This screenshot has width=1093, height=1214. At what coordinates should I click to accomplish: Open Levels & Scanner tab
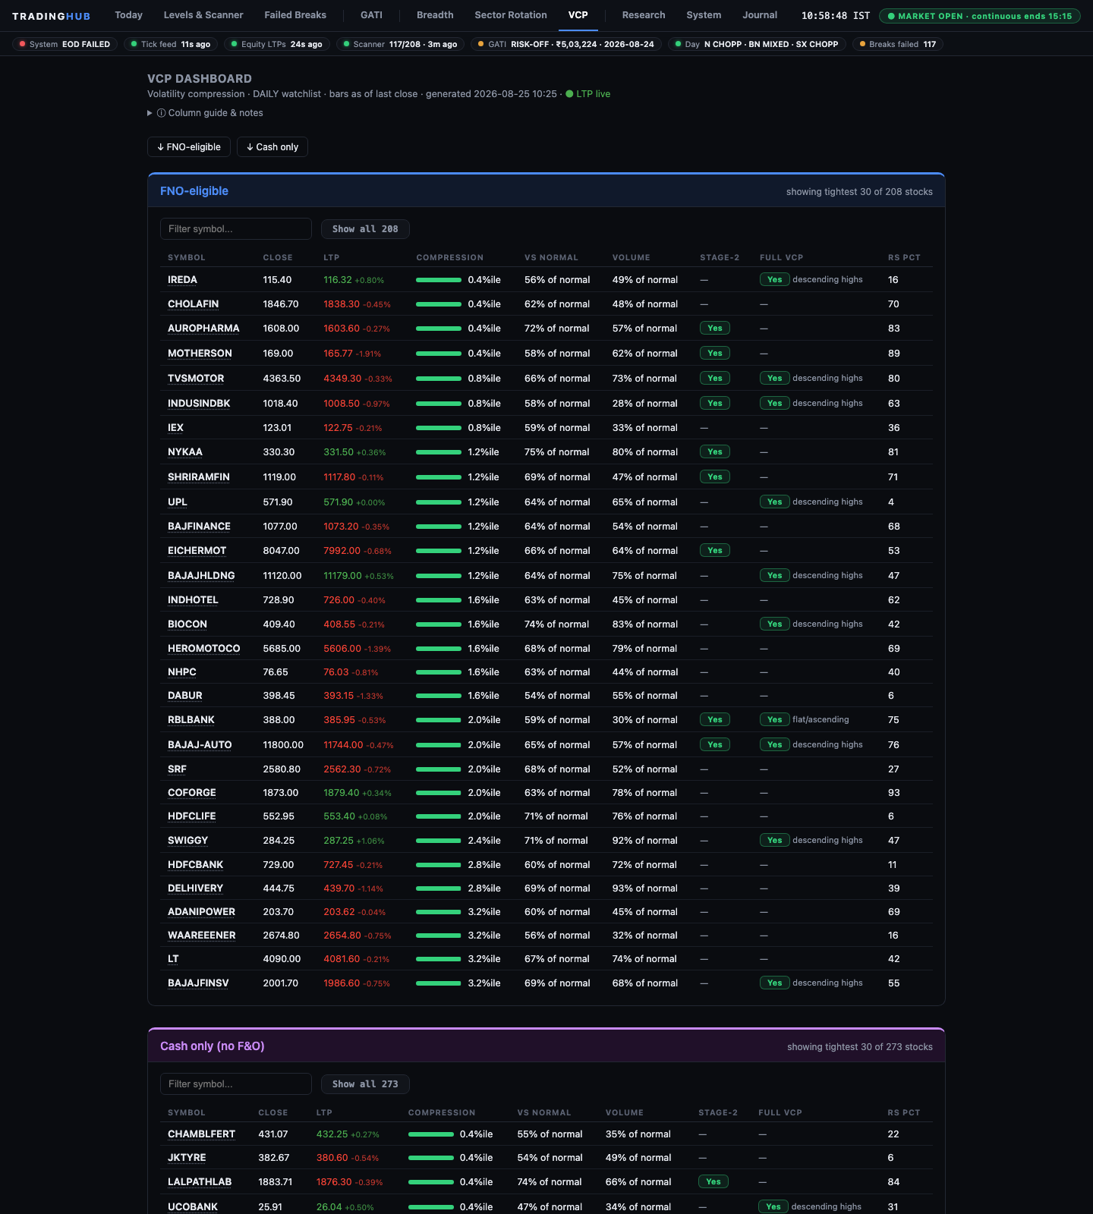[x=203, y=15]
